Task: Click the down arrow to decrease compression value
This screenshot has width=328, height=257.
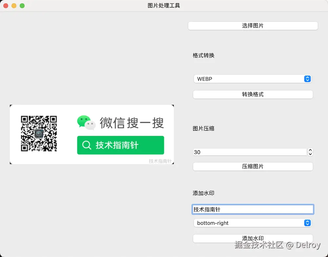Action: point(310,154)
